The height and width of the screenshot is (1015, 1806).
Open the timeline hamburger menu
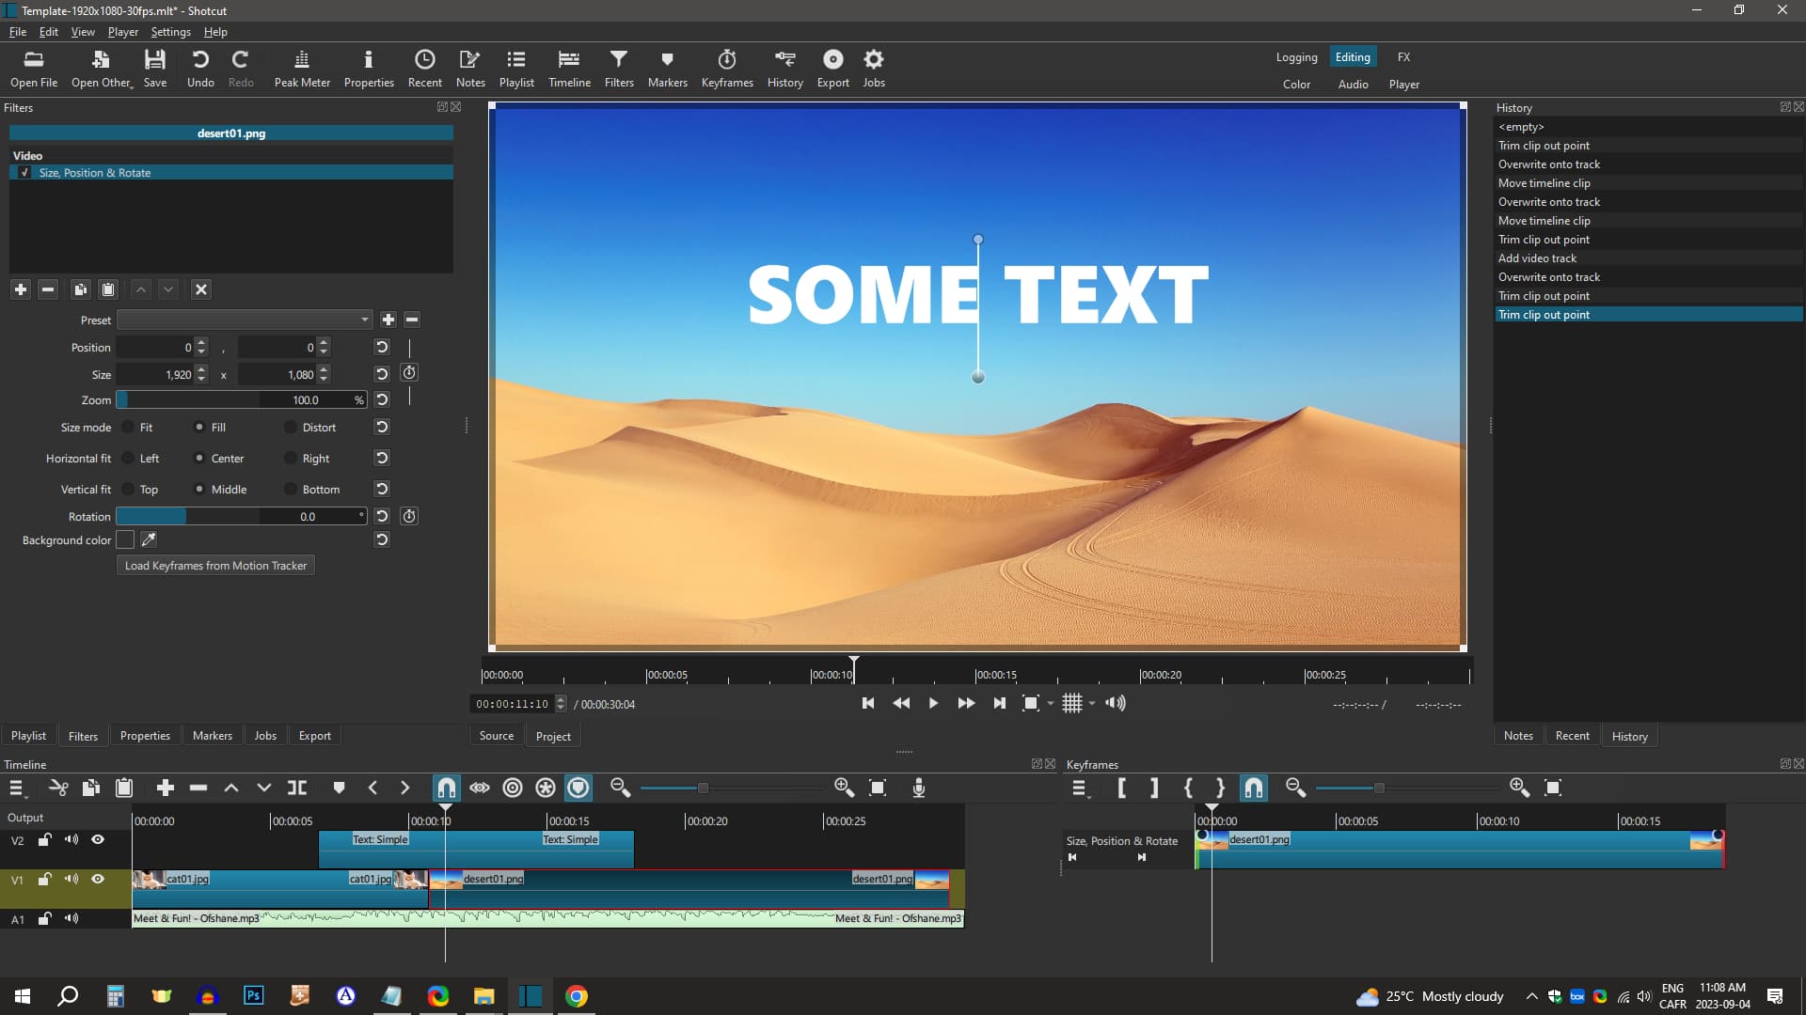click(17, 788)
